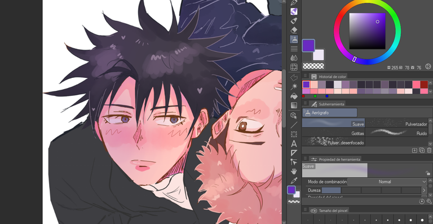Select the Gradient tool
433x224 pixels.
coord(294,106)
